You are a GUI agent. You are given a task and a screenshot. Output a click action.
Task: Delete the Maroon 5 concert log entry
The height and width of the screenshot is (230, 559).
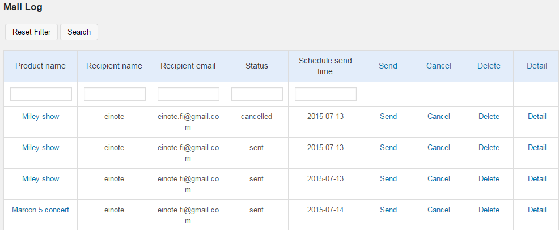489,210
